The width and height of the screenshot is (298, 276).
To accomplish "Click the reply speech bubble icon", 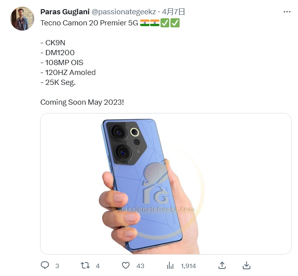I will (45, 265).
